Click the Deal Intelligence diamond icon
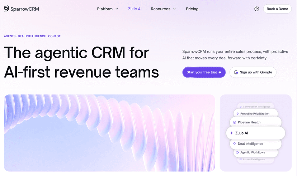This screenshot has height=176, width=297. pos(234,144)
